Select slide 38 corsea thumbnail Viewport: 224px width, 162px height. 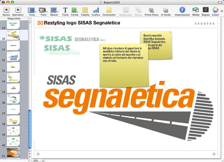click(x=13, y=120)
